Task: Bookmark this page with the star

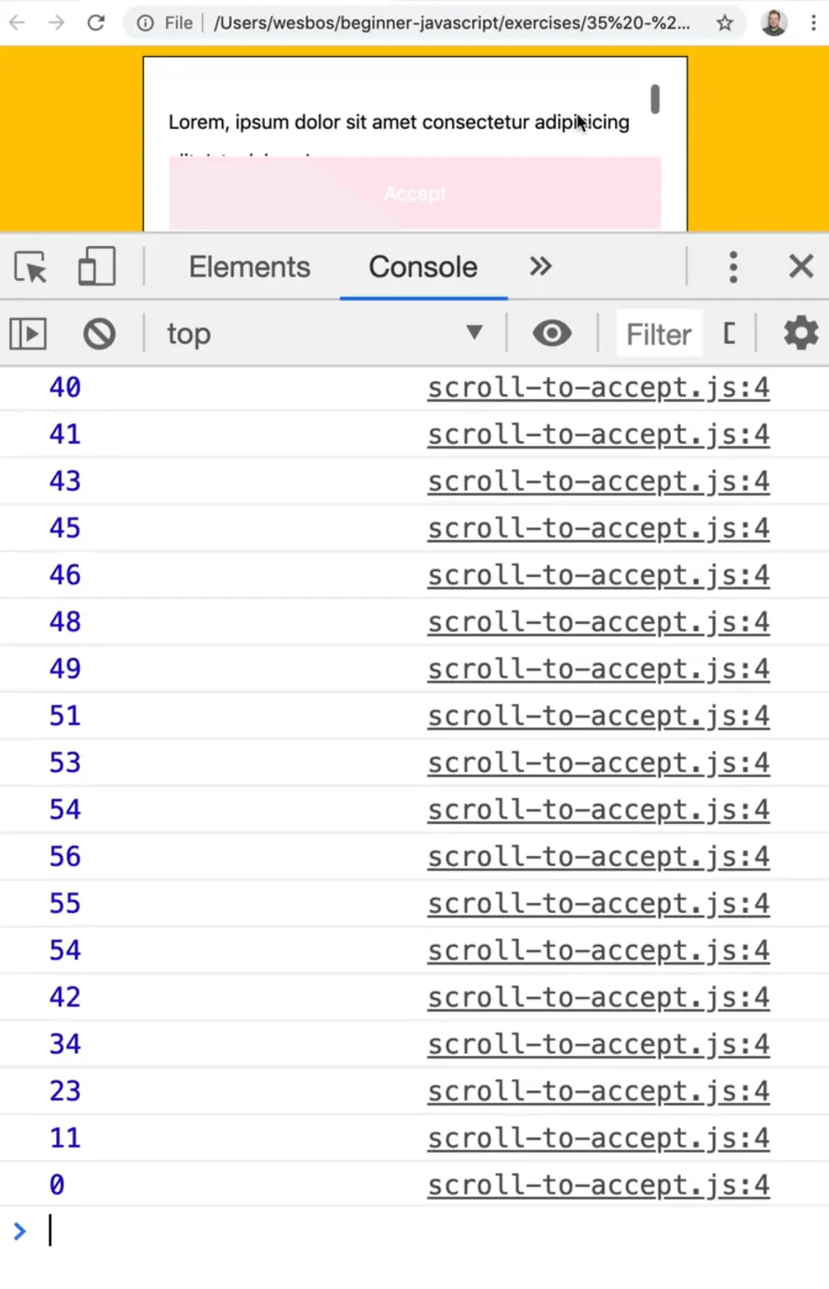Action: coord(725,22)
